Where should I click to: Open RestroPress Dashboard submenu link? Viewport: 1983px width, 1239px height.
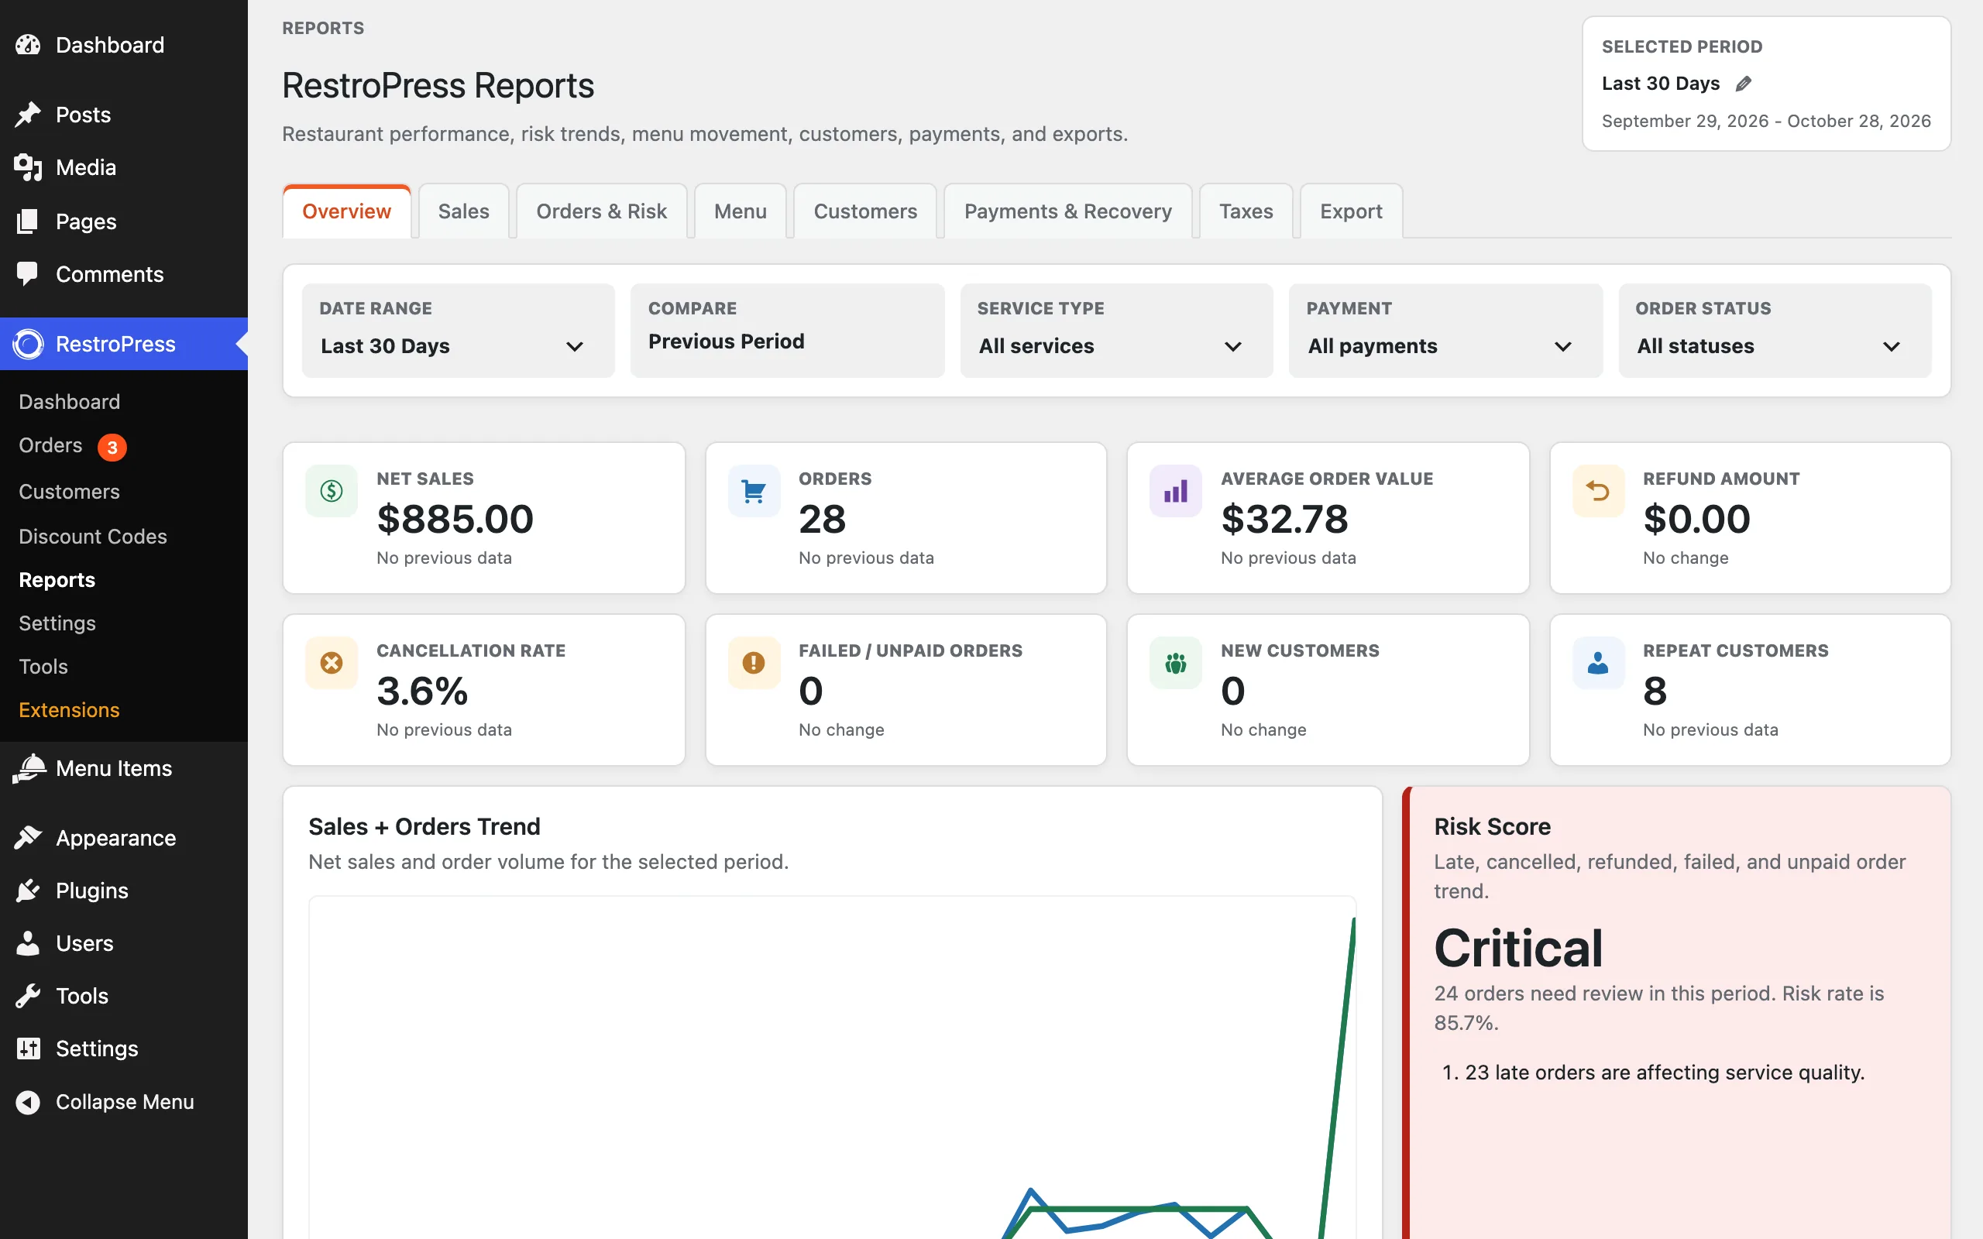pos(70,402)
